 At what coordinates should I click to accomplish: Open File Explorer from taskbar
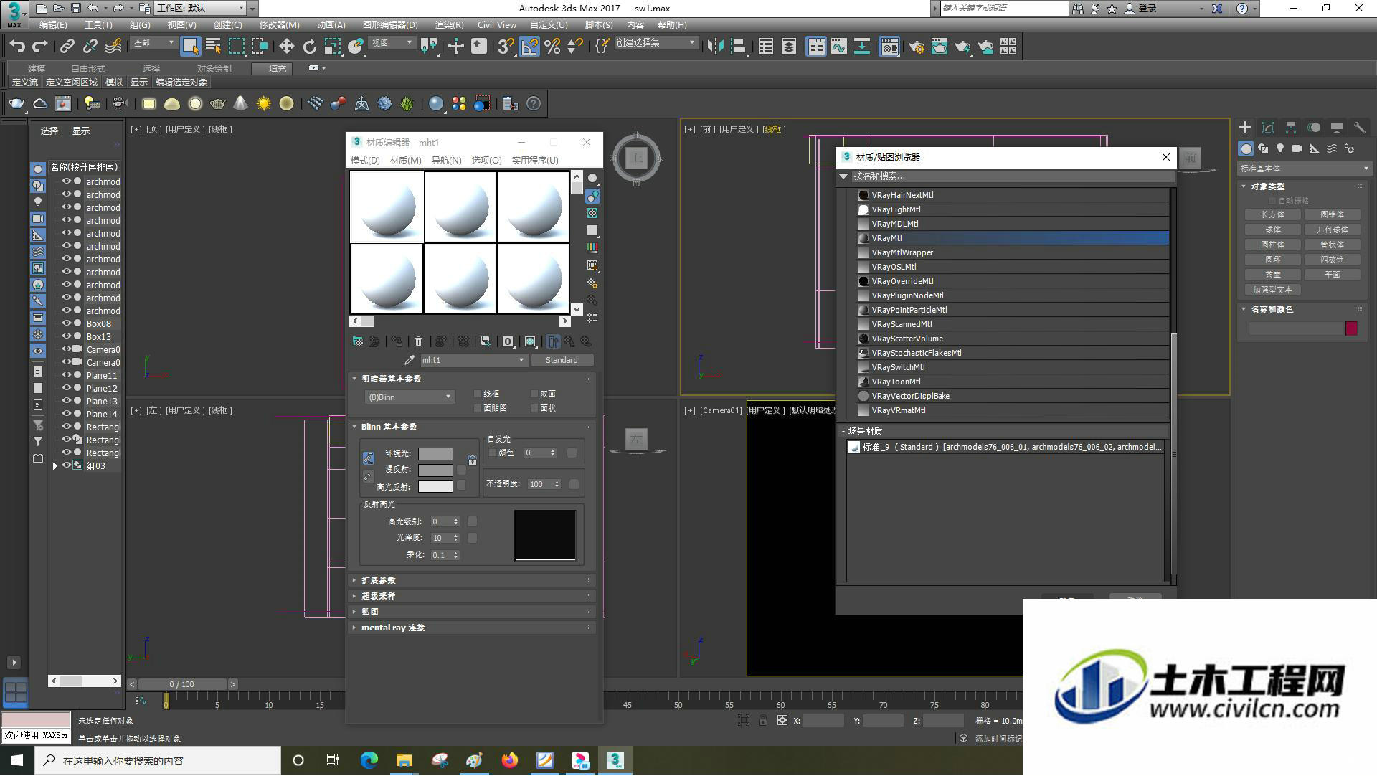pos(404,760)
